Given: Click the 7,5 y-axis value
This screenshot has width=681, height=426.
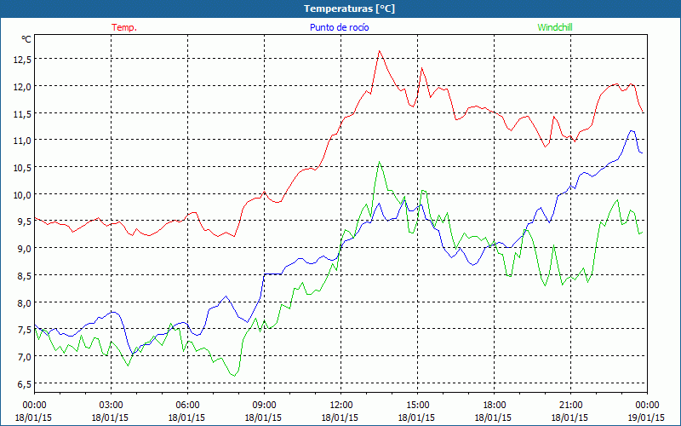Looking at the screenshot, I should tap(25, 330).
